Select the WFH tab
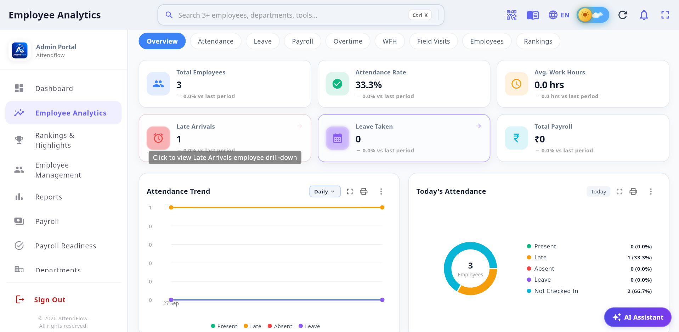The height and width of the screenshot is (332, 679). click(x=390, y=41)
